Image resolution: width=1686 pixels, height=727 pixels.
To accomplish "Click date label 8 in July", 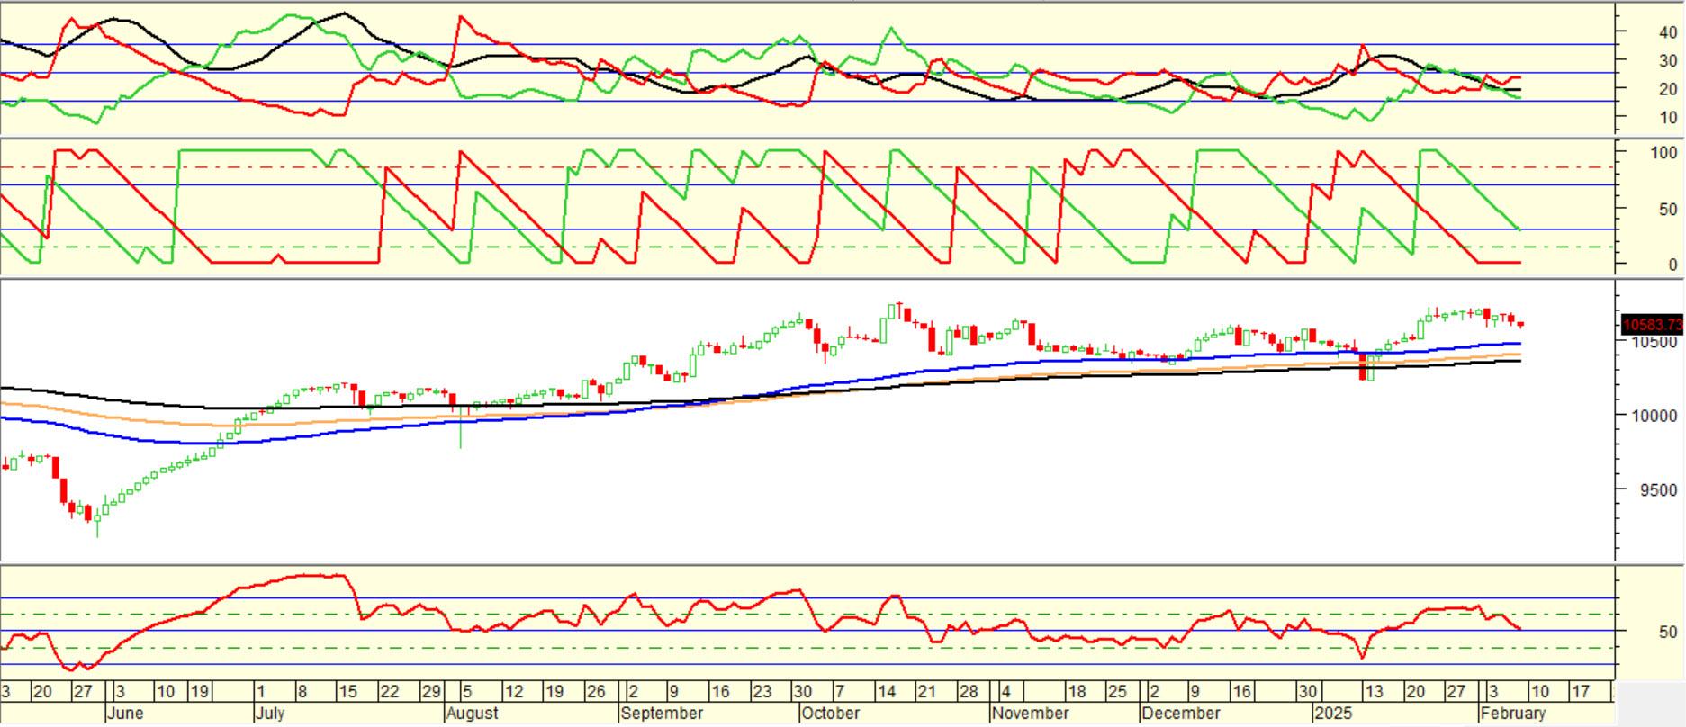I will [302, 692].
